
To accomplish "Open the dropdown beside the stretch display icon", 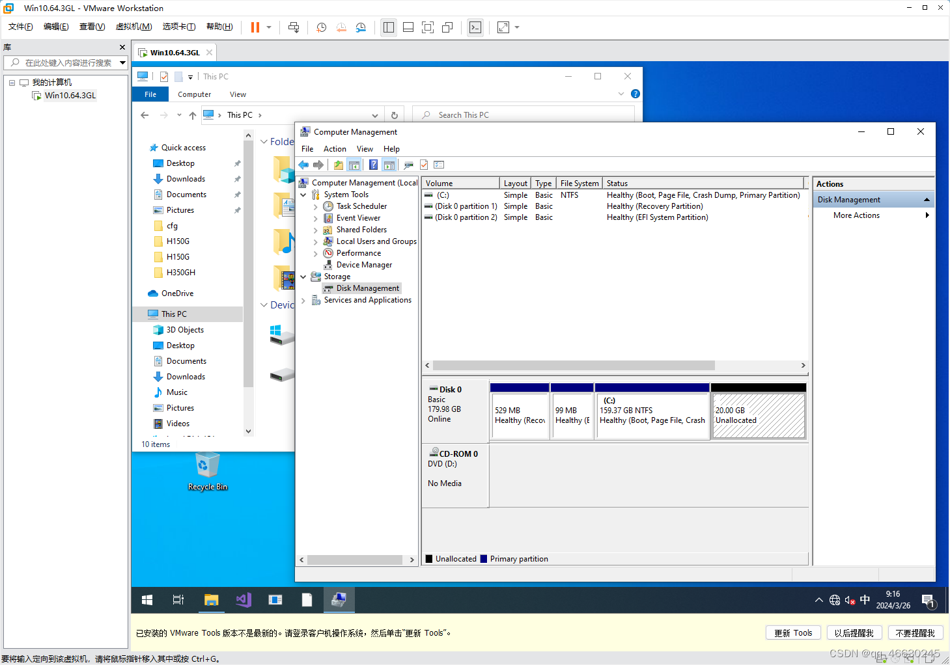I will [x=517, y=27].
